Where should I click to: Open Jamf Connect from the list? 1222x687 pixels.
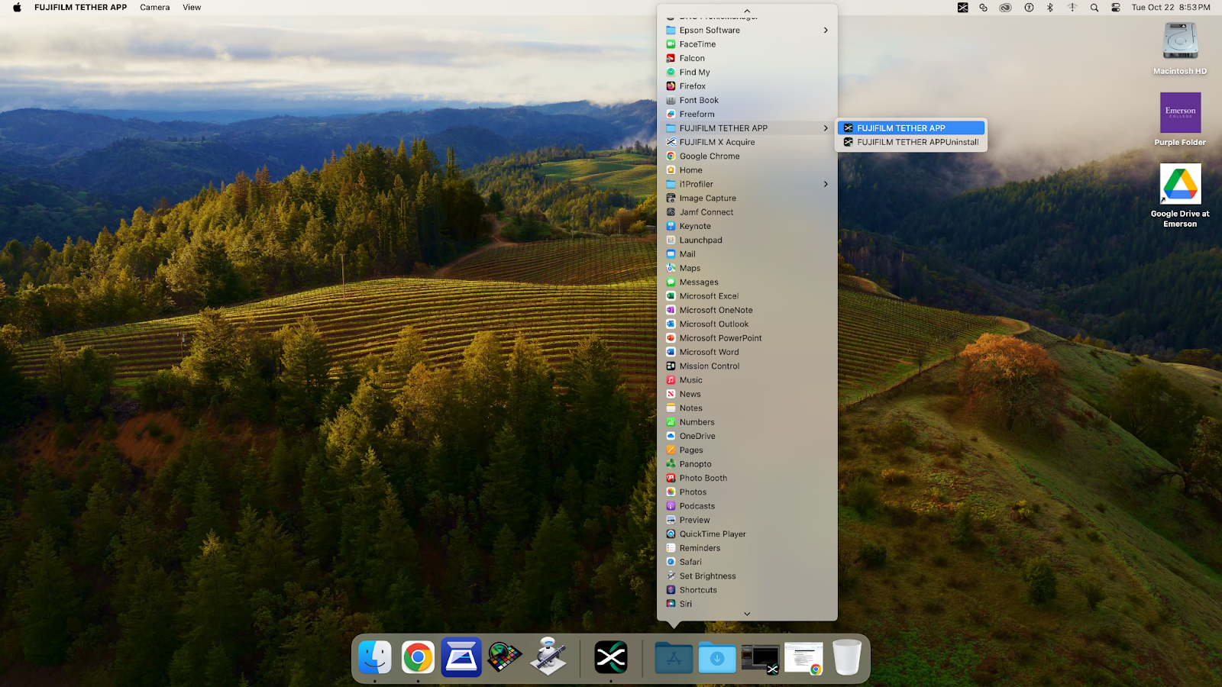click(x=747, y=212)
